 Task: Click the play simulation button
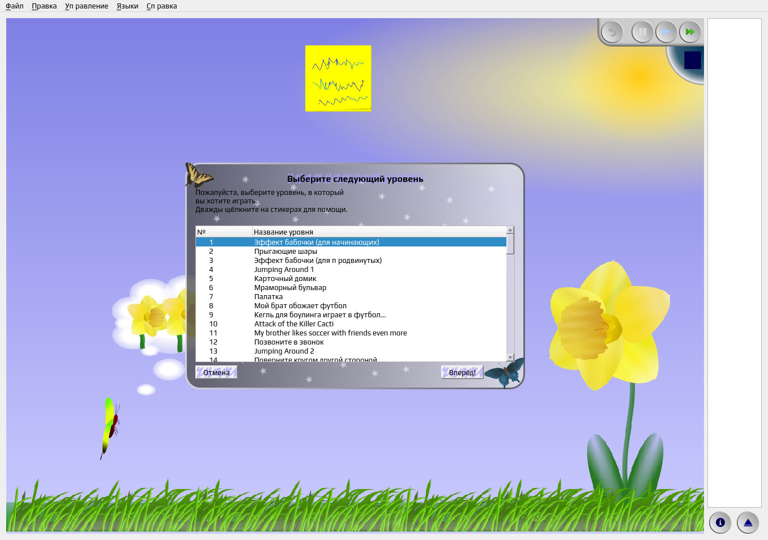pyautogui.click(x=667, y=32)
